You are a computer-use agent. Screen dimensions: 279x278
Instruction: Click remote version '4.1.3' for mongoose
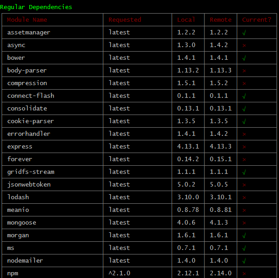[x=219, y=223]
